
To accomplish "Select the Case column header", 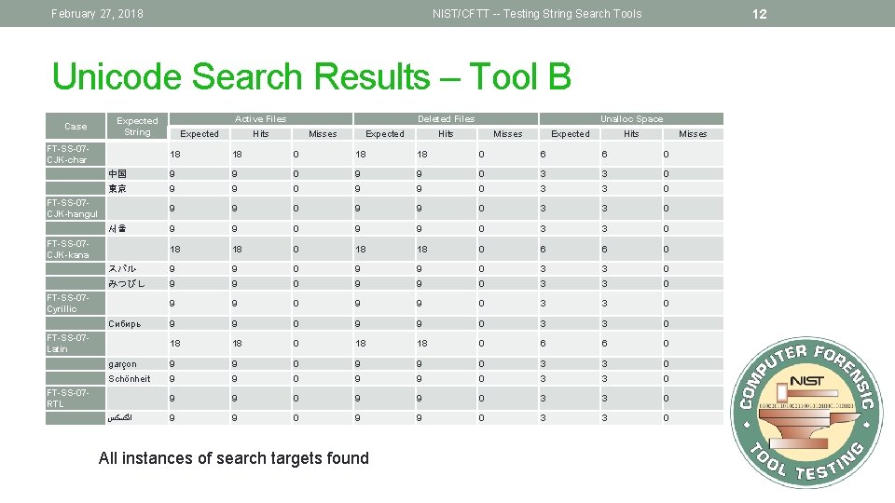I will [x=76, y=126].
